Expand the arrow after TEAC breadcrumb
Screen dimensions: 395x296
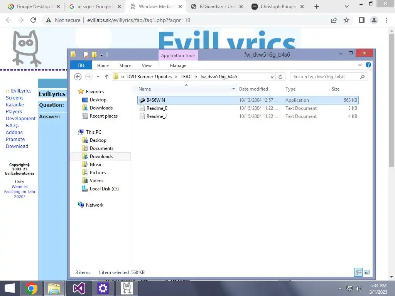click(x=196, y=77)
